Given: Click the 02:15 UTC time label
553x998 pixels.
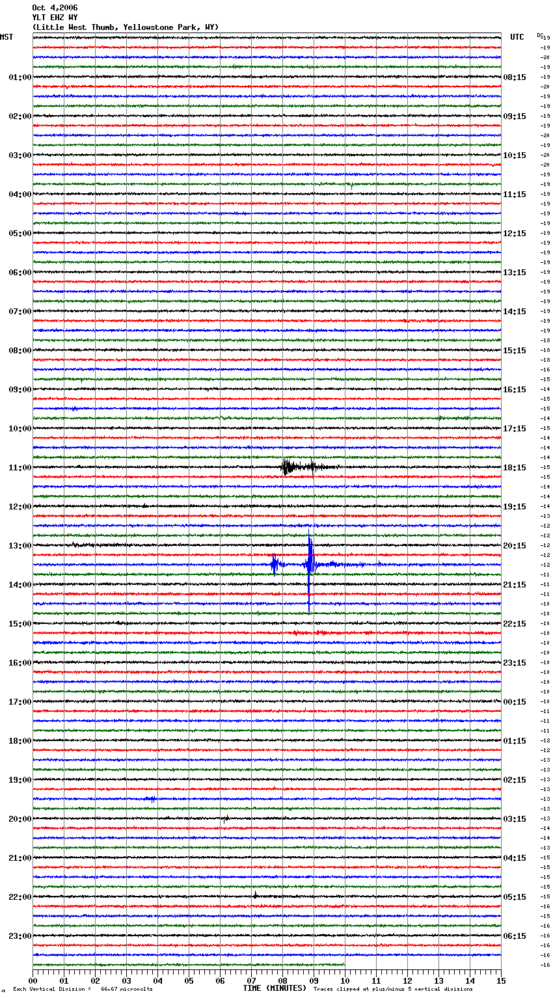Looking at the screenshot, I should click(515, 780).
